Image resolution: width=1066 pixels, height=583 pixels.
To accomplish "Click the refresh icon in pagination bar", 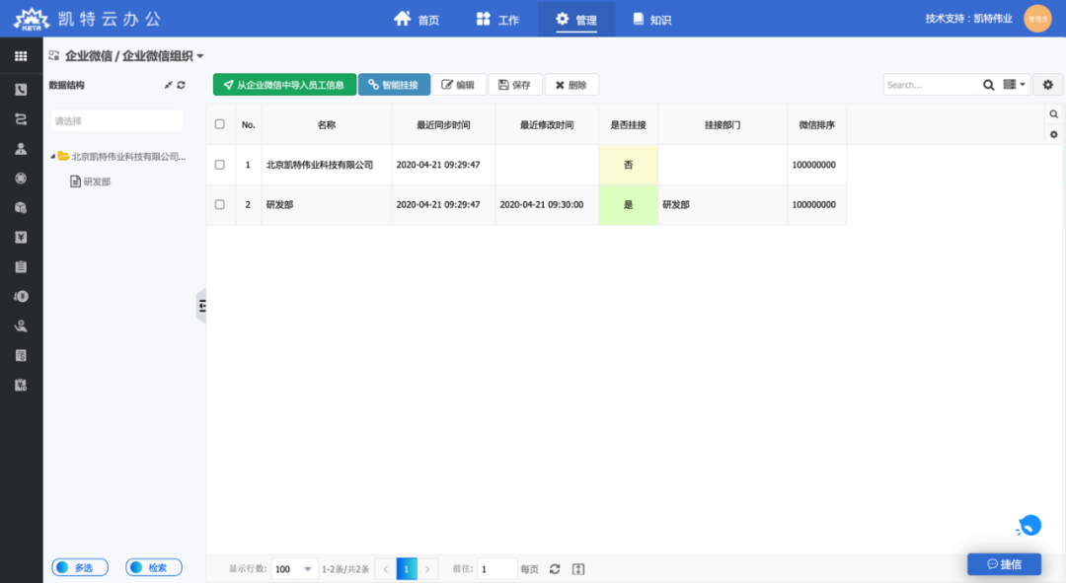I will 555,569.
